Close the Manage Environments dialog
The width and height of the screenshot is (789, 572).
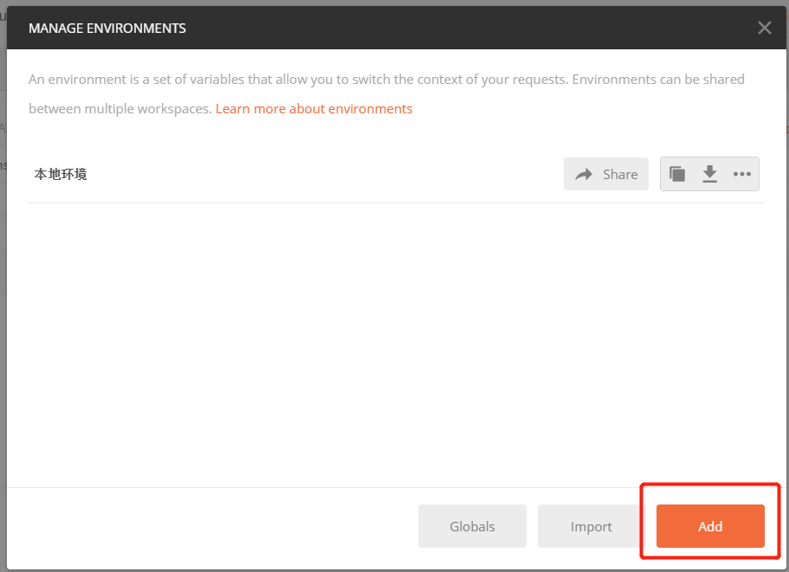(765, 28)
